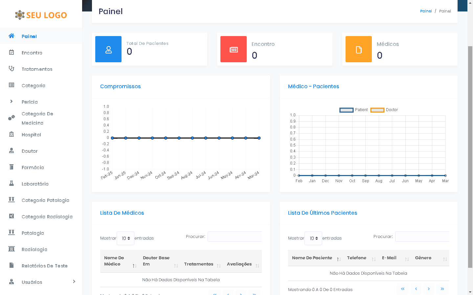Click the SEU LOGO brand image
Viewport: 473px width, 295px height.
click(41, 15)
